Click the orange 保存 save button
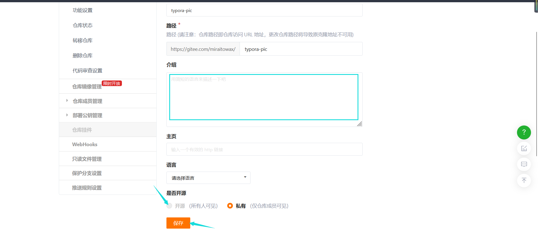 coord(178,223)
